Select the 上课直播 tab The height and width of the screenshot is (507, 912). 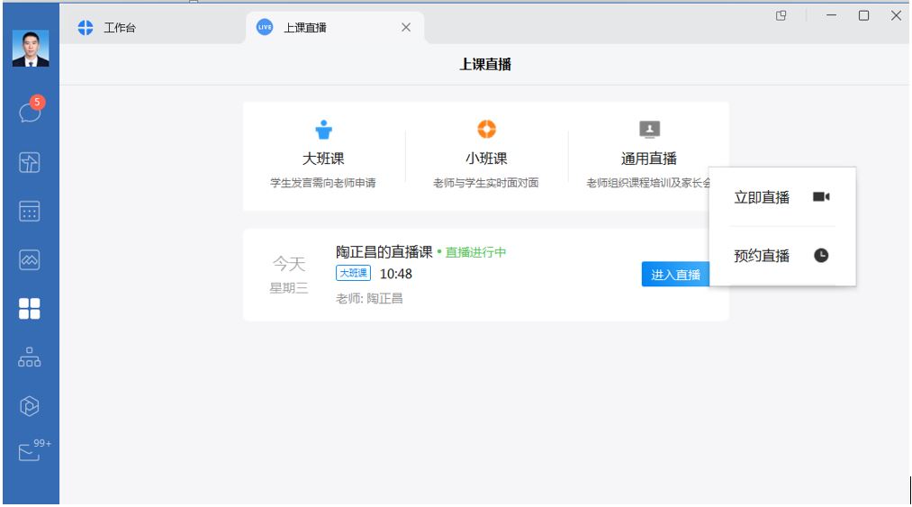coord(304,28)
